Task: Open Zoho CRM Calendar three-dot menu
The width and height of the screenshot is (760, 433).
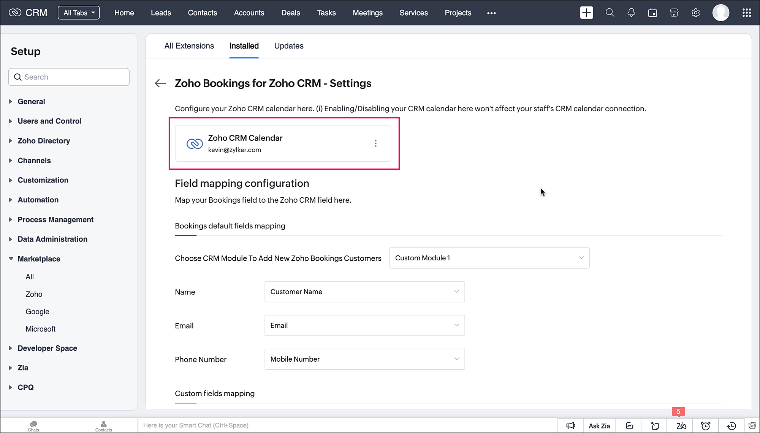Action: point(375,143)
